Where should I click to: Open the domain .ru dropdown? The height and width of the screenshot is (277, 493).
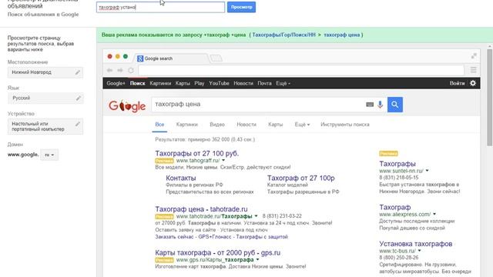click(49, 155)
